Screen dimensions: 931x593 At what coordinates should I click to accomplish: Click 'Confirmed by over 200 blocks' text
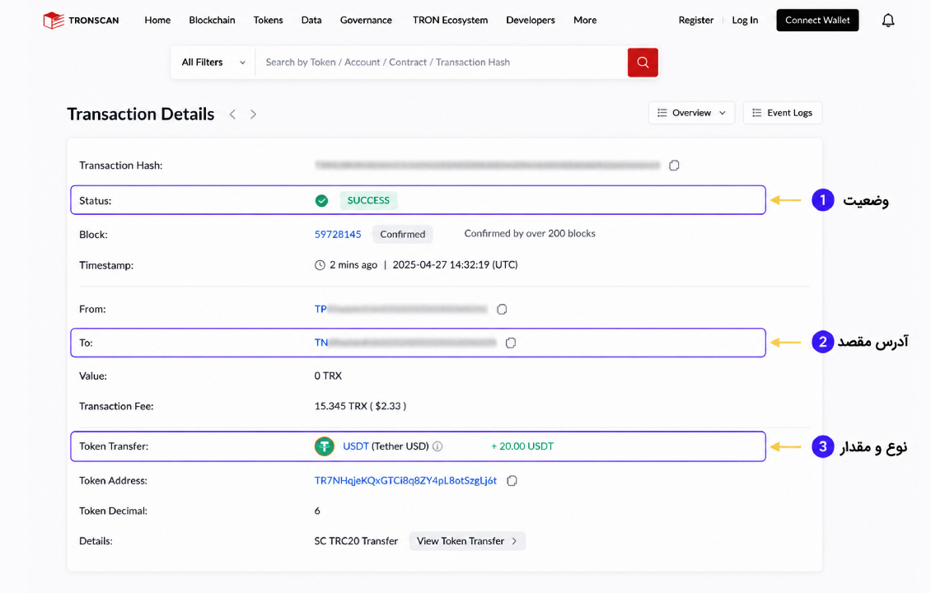click(x=530, y=234)
